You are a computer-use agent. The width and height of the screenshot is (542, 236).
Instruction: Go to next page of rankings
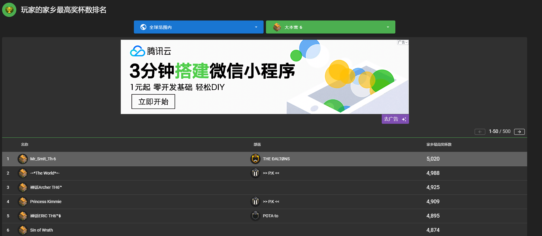tap(519, 132)
